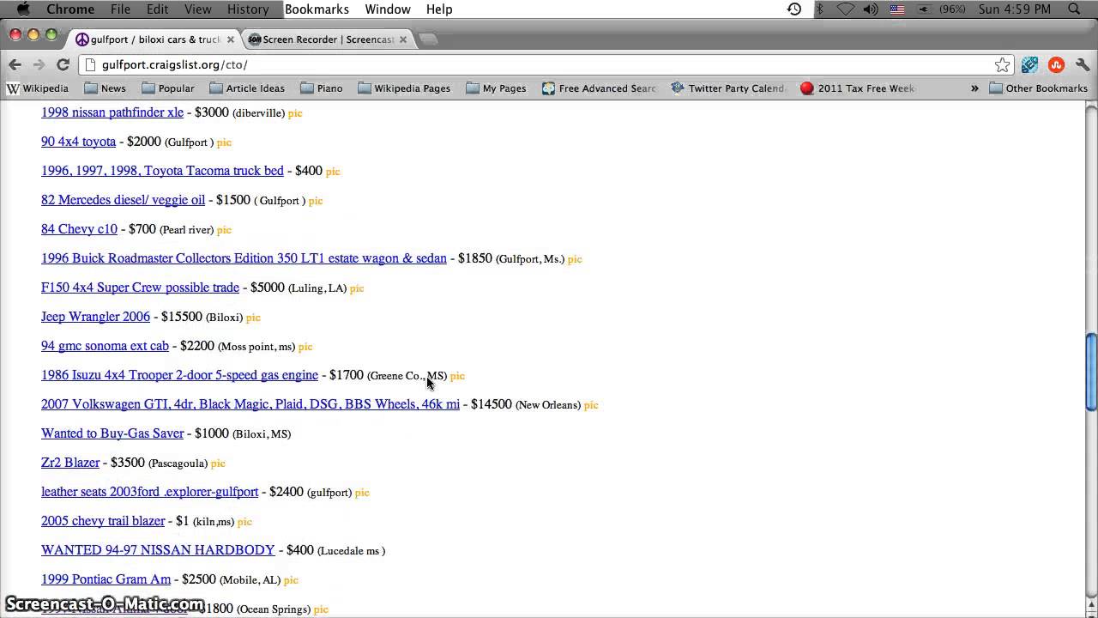Viewport: 1098px width, 618px height.
Task: Close the Screen Recorder tab
Action: point(403,39)
